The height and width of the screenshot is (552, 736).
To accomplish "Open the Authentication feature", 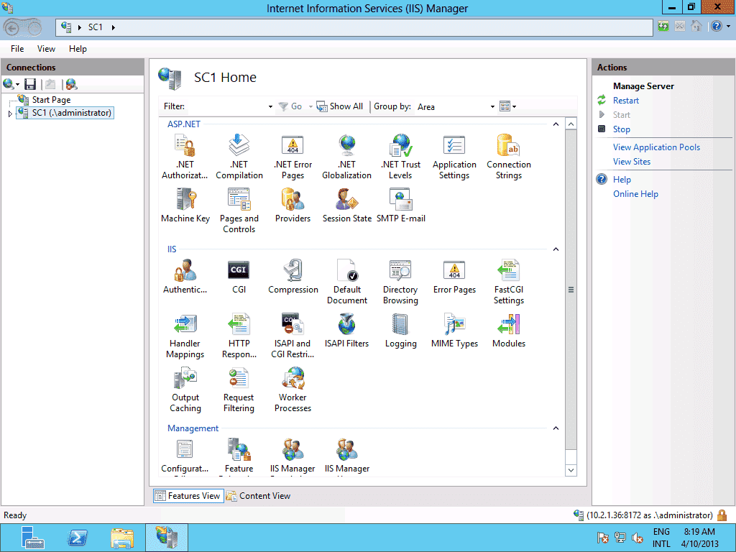I will (185, 277).
